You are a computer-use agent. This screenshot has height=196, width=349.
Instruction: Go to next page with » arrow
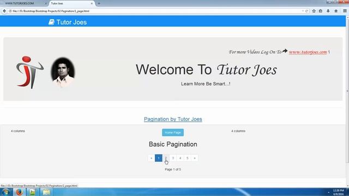195,158
